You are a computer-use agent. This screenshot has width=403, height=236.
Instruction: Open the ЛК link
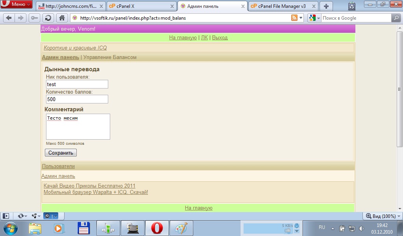(x=204, y=37)
